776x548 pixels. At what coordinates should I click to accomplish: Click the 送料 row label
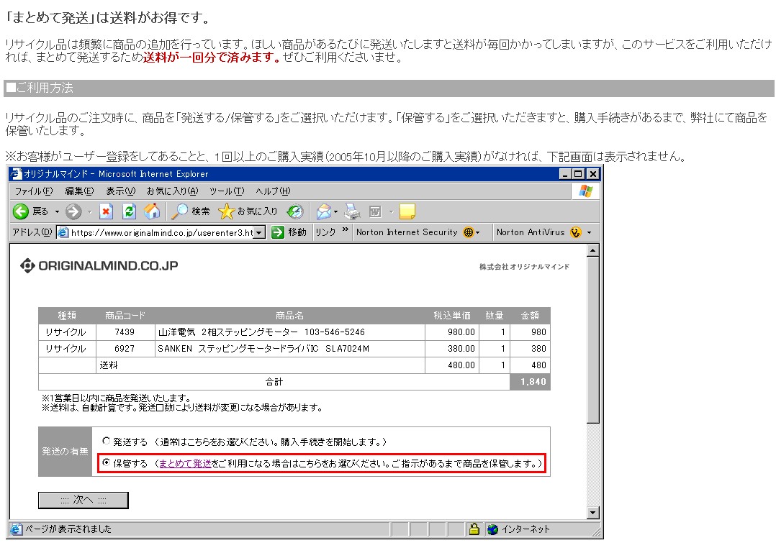(109, 365)
